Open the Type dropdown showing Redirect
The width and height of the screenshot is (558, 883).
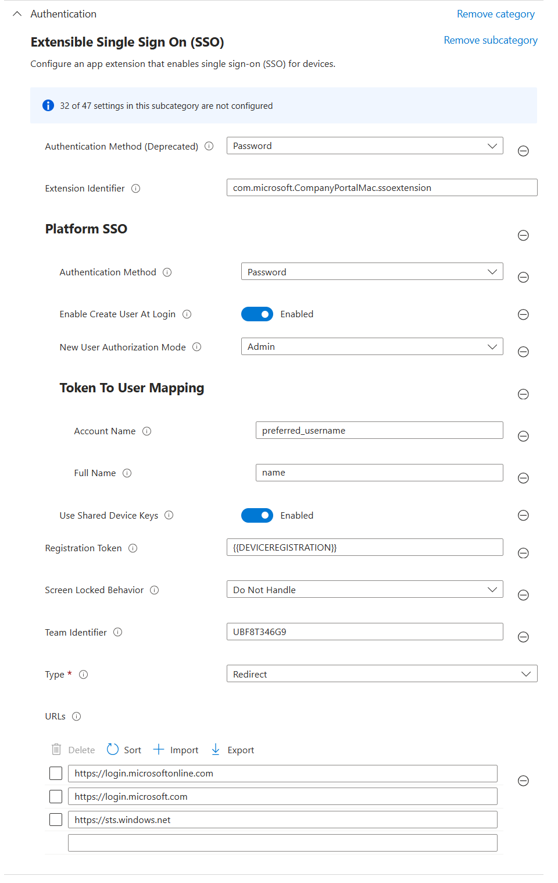pyautogui.click(x=381, y=674)
